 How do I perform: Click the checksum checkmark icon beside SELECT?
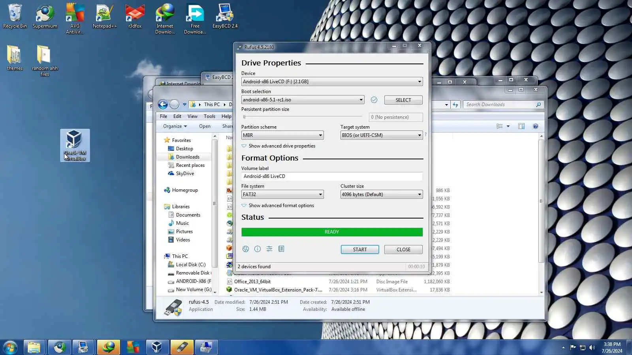[374, 100]
